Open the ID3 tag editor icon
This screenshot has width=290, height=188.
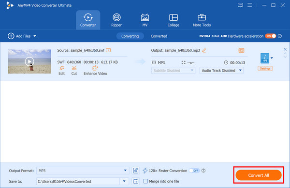241,50
